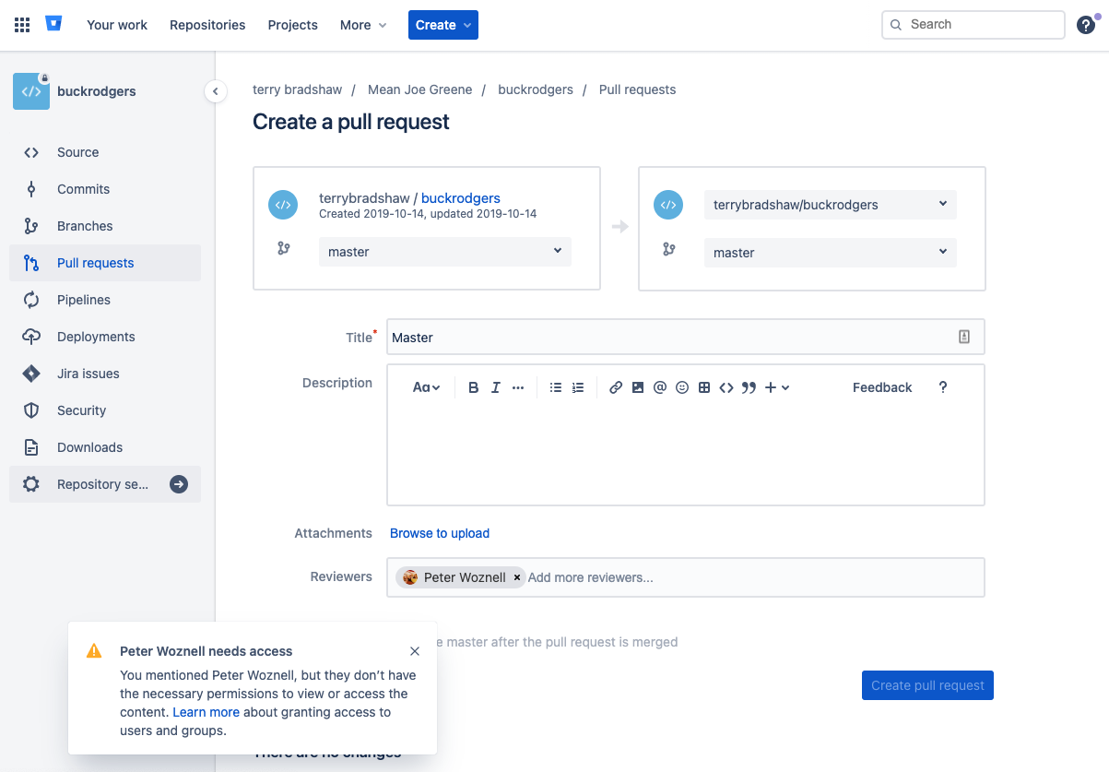Open Deployments in the sidebar
This screenshot has height=772, width=1109.
(x=105, y=337)
